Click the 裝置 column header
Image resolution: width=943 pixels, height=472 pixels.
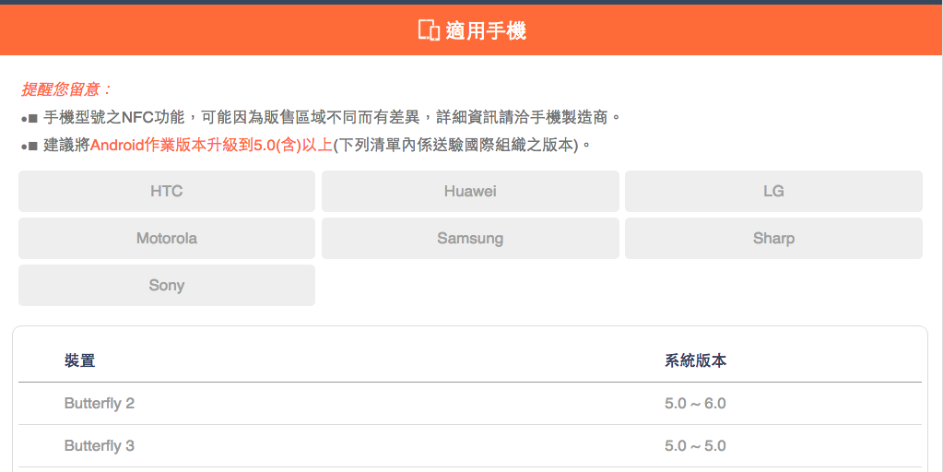tap(80, 360)
